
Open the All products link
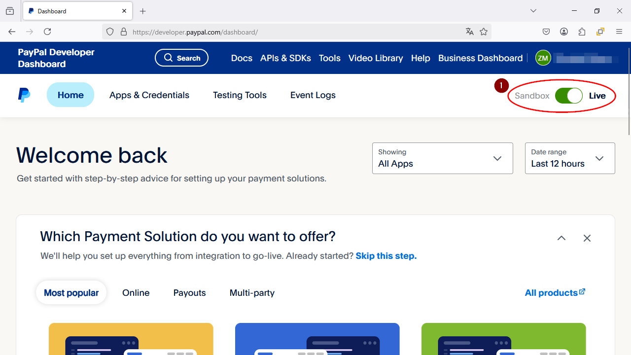pyautogui.click(x=555, y=293)
